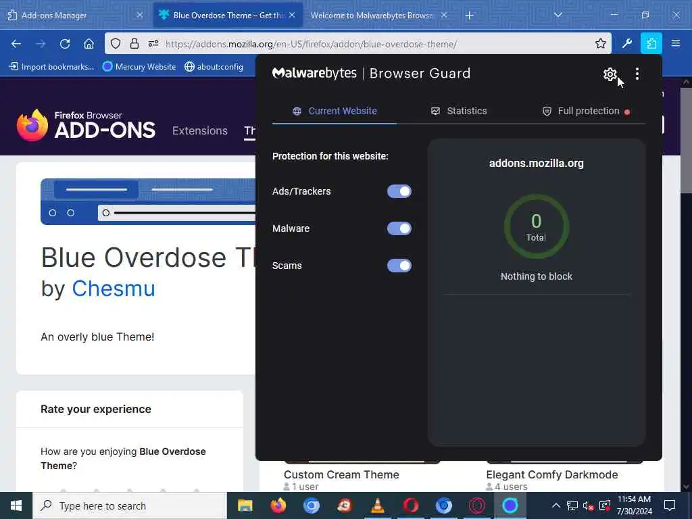692x519 pixels.
Task: Switch to Welcome to Malwarebytes Browser tab
Action: pyautogui.click(x=372, y=15)
